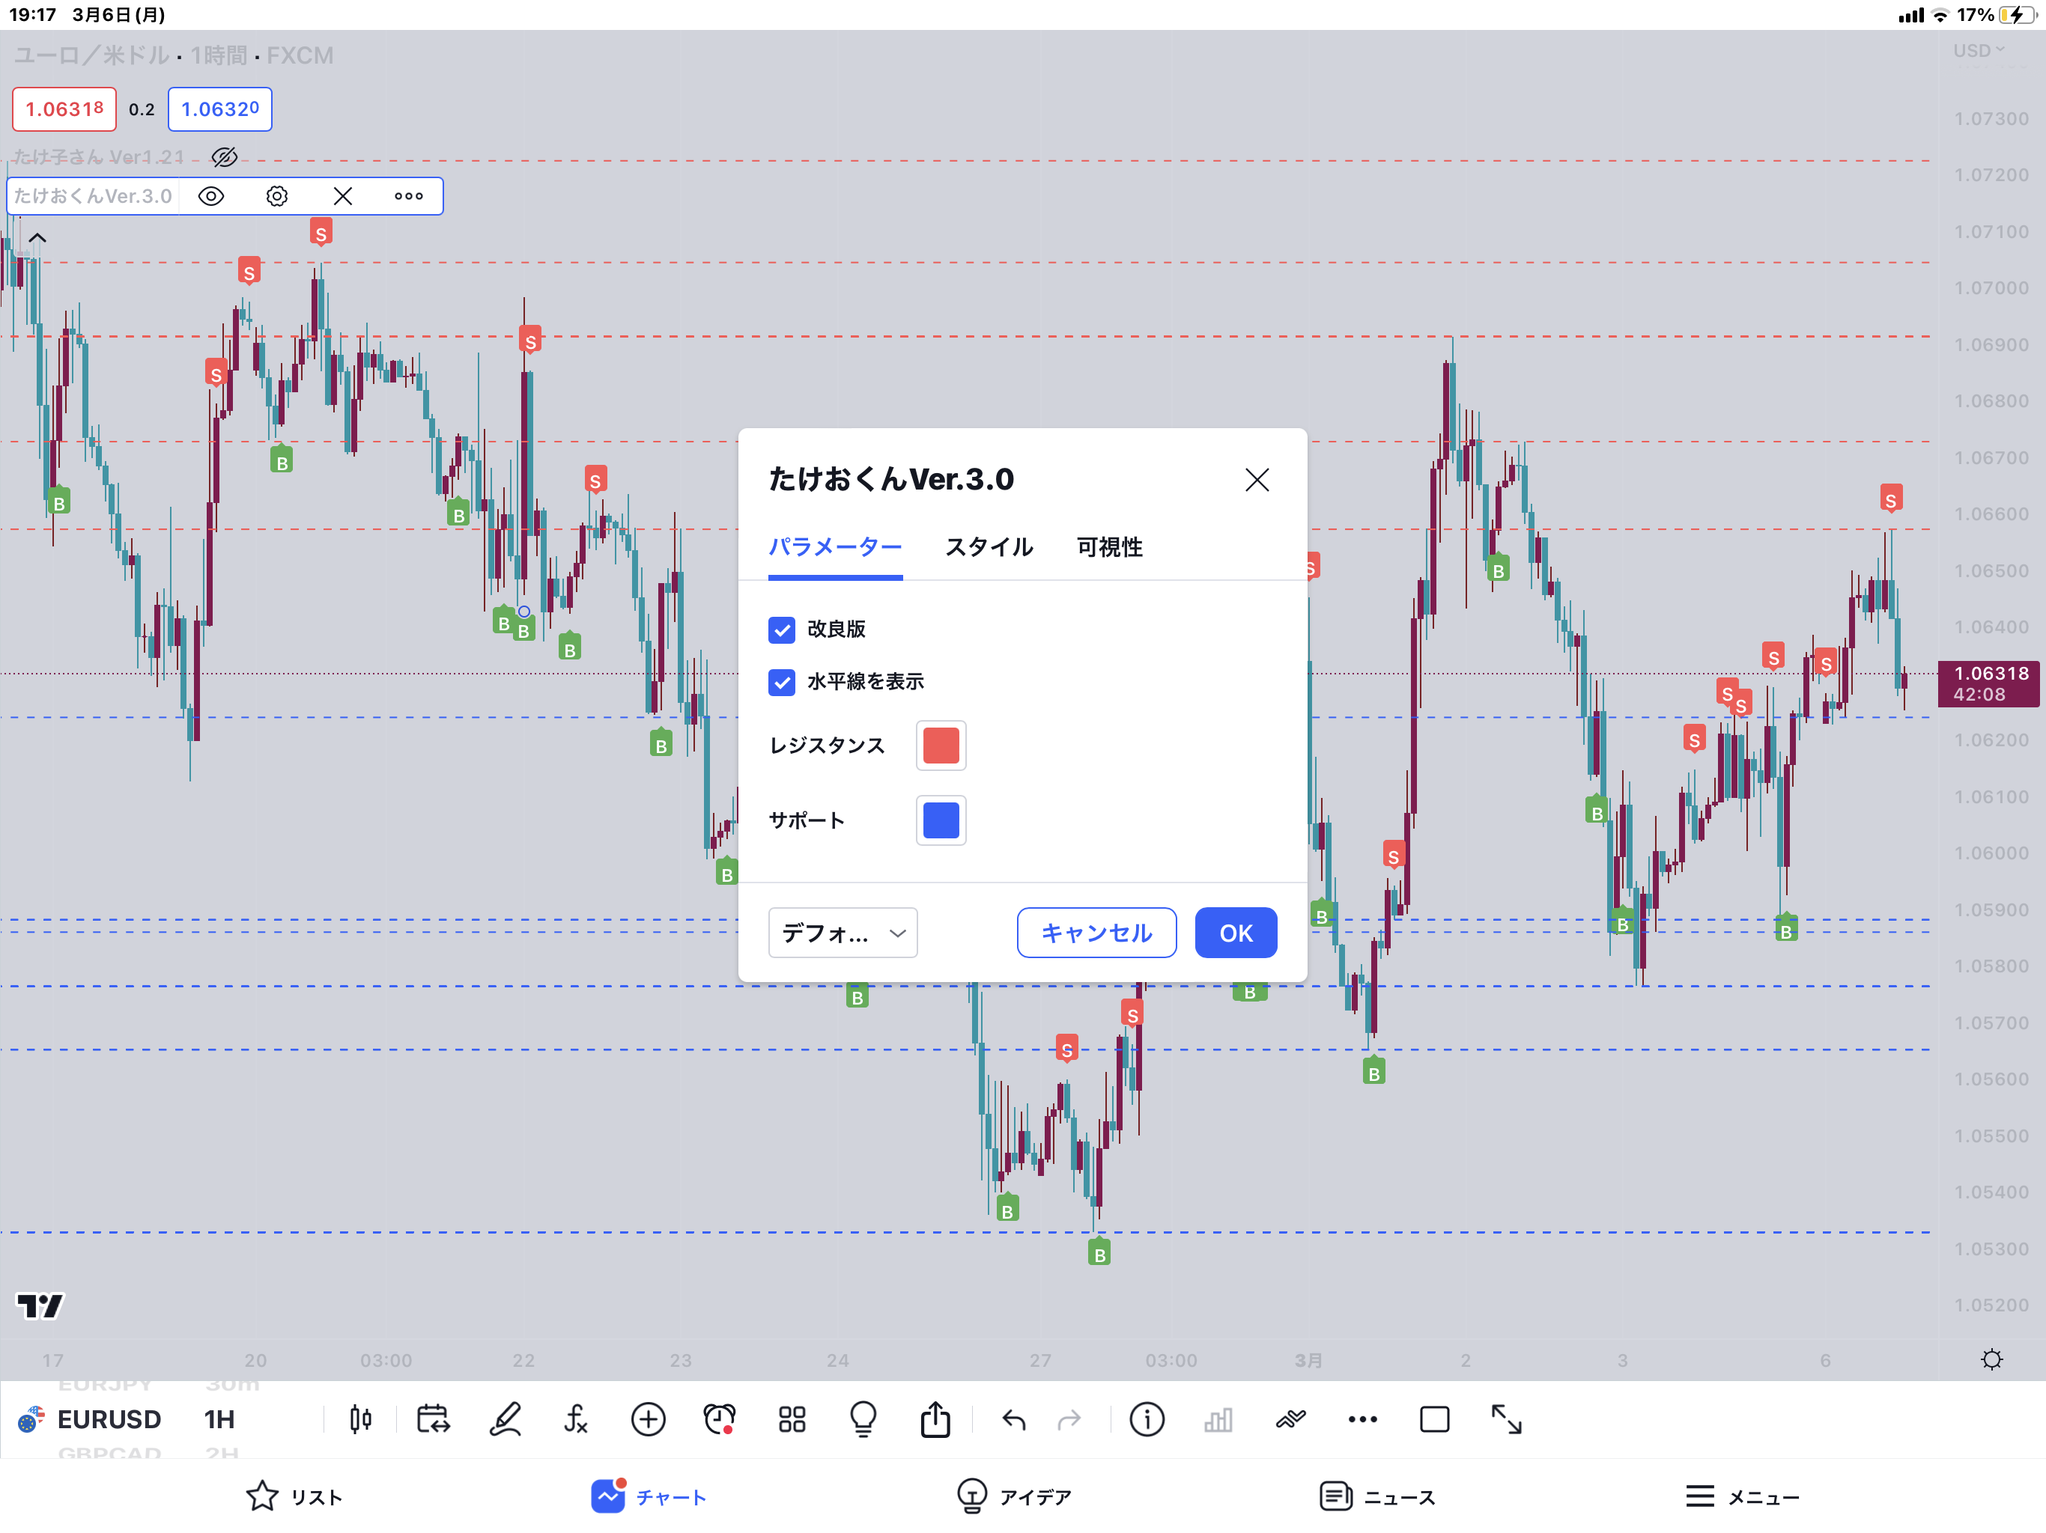Switch to the スタイル tab
The height and width of the screenshot is (1533, 2046).
point(989,547)
